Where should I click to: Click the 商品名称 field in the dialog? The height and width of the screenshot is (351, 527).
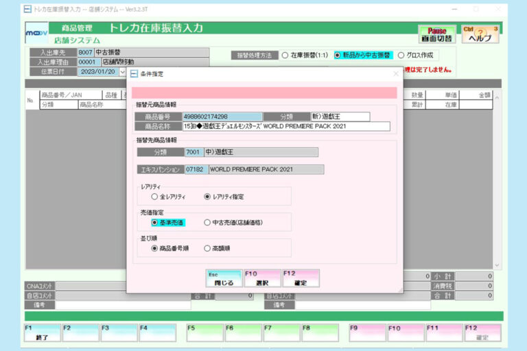tap(286, 126)
